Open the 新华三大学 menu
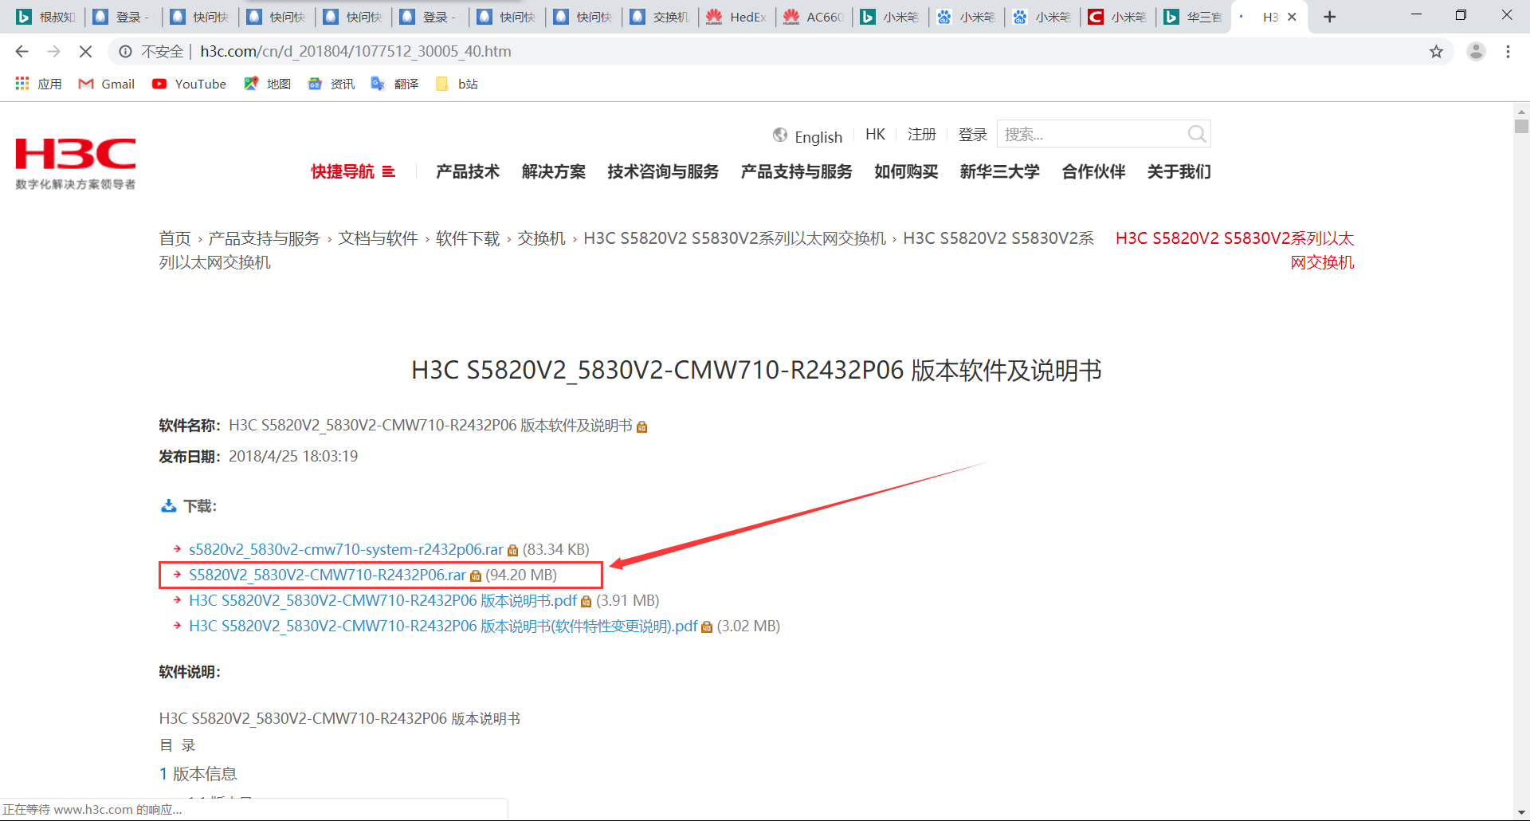 click(1000, 171)
